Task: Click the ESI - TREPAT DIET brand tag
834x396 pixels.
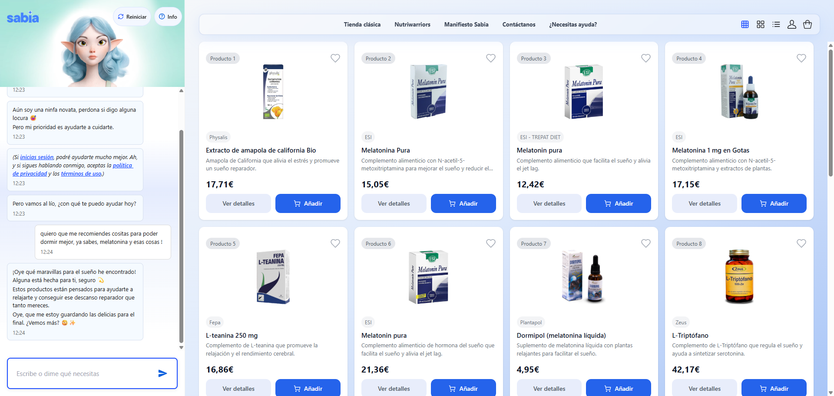Action: pyautogui.click(x=540, y=137)
